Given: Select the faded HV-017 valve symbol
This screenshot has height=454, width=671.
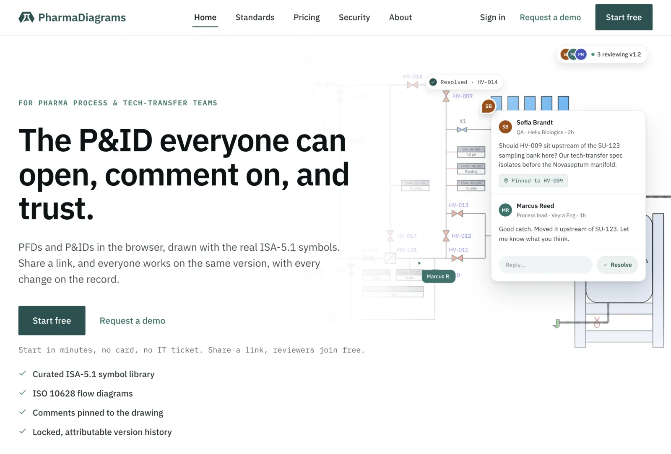Looking at the screenshot, I should (x=390, y=236).
